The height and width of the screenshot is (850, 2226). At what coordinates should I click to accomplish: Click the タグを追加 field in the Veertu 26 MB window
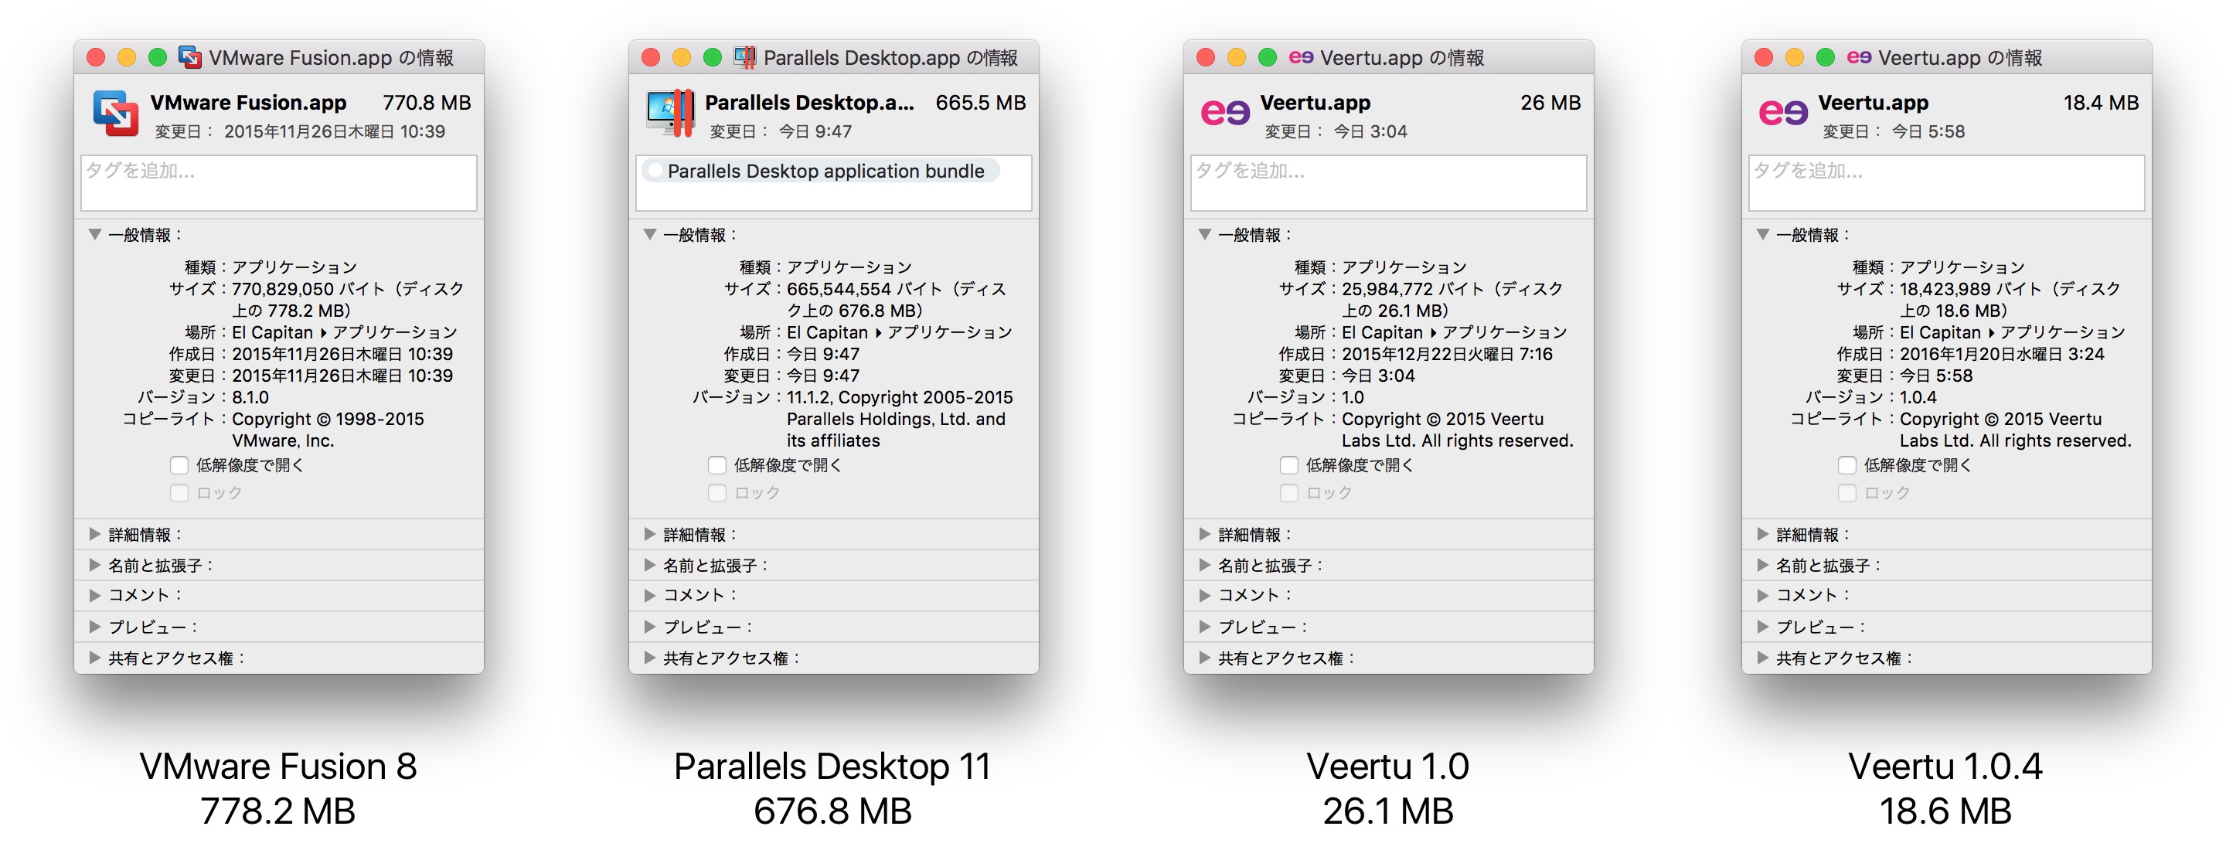1388,182
